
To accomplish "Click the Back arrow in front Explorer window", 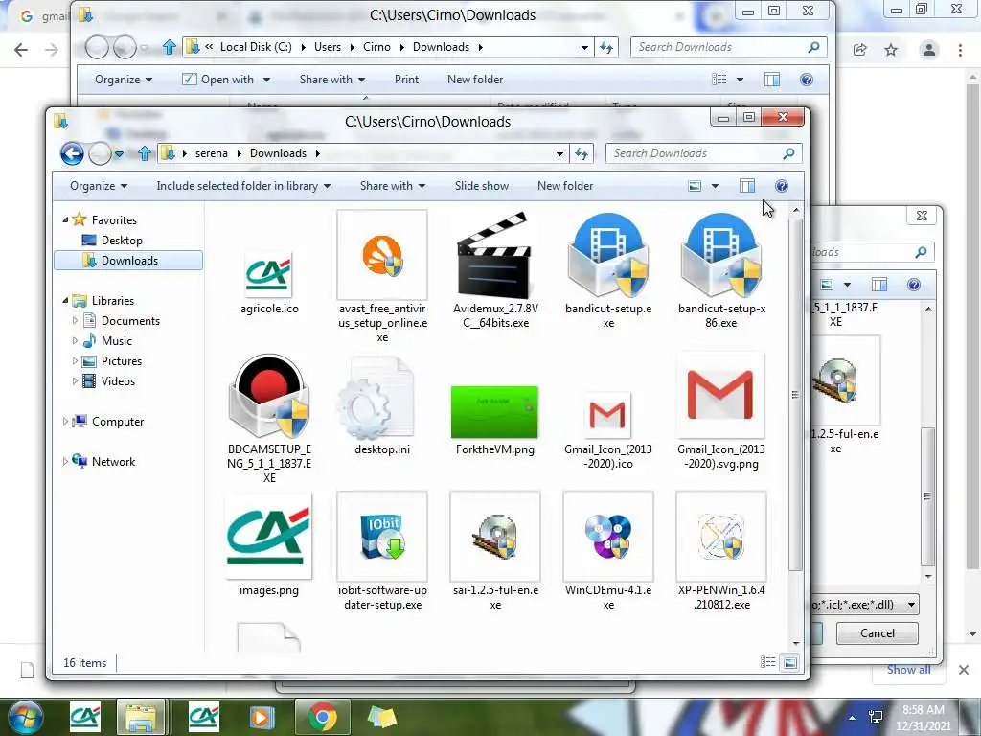I will click(x=72, y=153).
